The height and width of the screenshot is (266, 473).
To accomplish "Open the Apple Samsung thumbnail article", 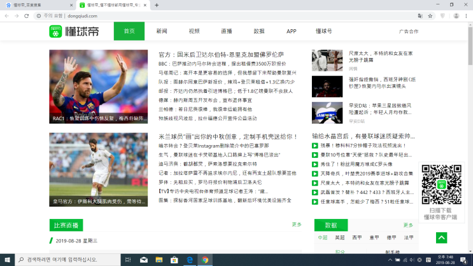I will [x=327, y=113].
